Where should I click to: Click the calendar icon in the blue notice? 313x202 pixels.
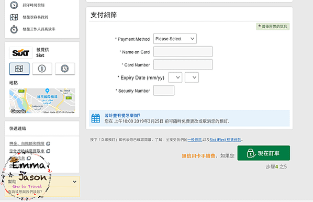click(x=96, y=118)
